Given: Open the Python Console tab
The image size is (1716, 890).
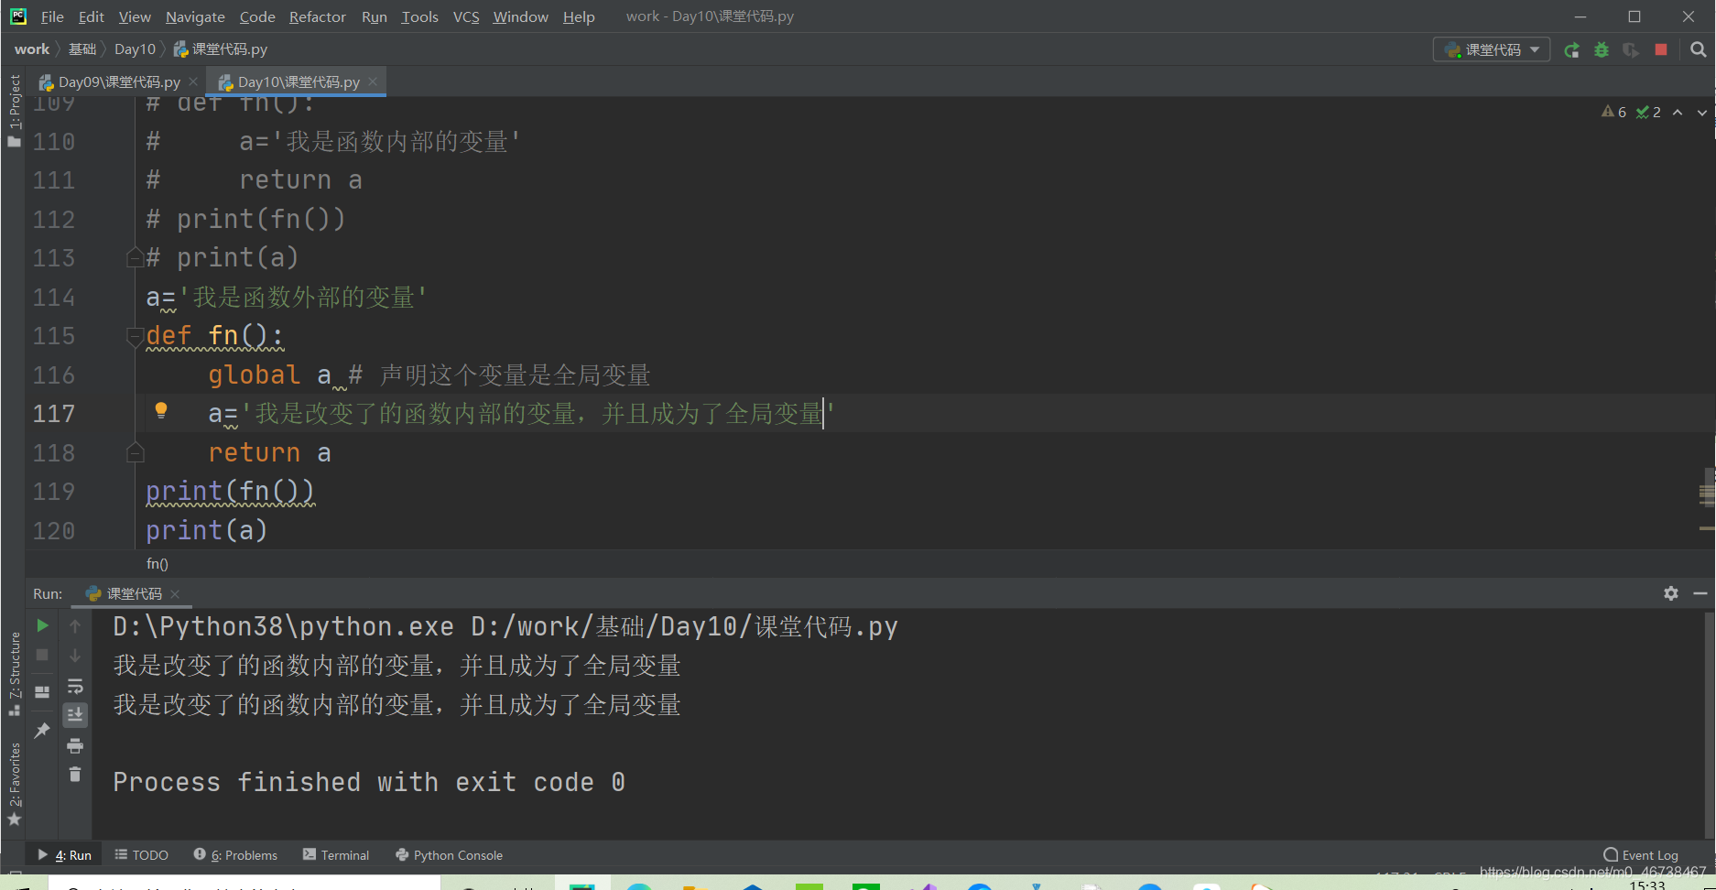Looking at the screenshot, I should (x=450, y=855).
